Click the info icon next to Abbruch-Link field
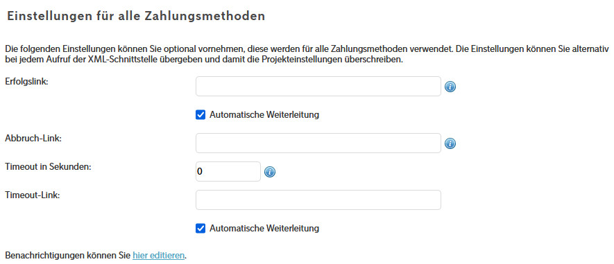Screen dimensions: 614x264 pos(450,143)
